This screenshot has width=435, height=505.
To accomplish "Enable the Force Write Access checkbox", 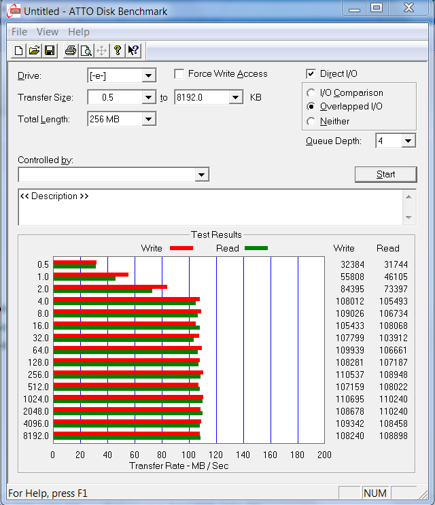I will pyautogui.click(x=179, y=74).
